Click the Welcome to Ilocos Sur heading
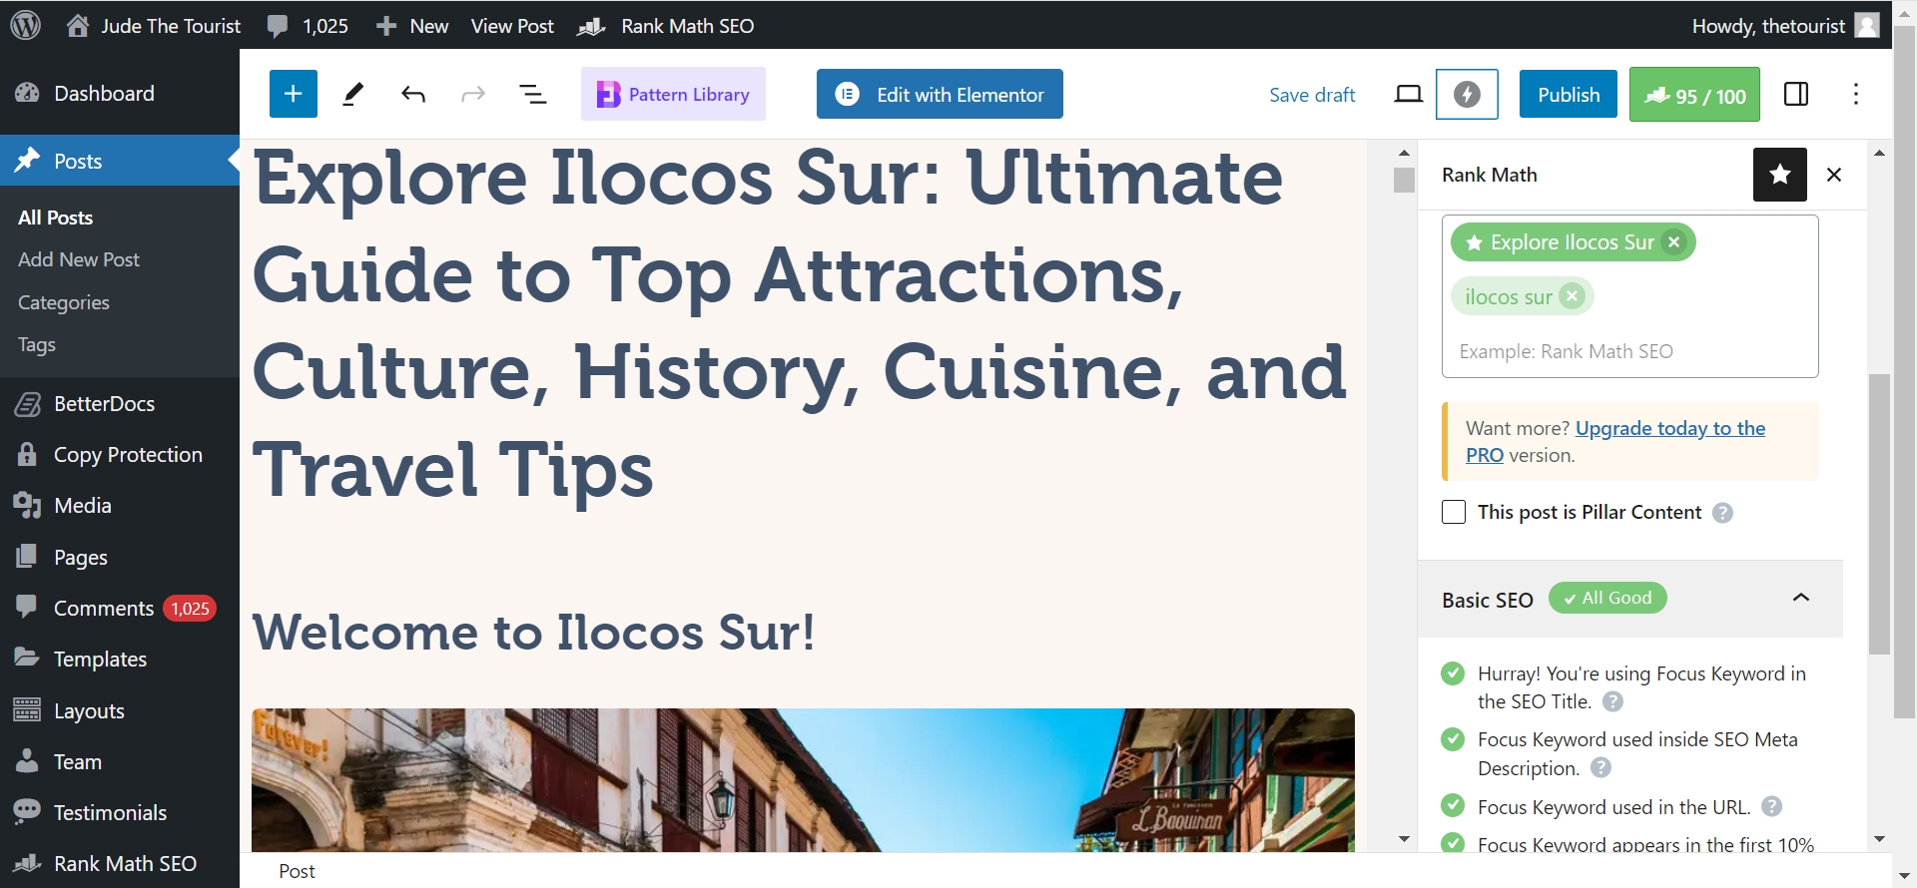 point(534,632)
